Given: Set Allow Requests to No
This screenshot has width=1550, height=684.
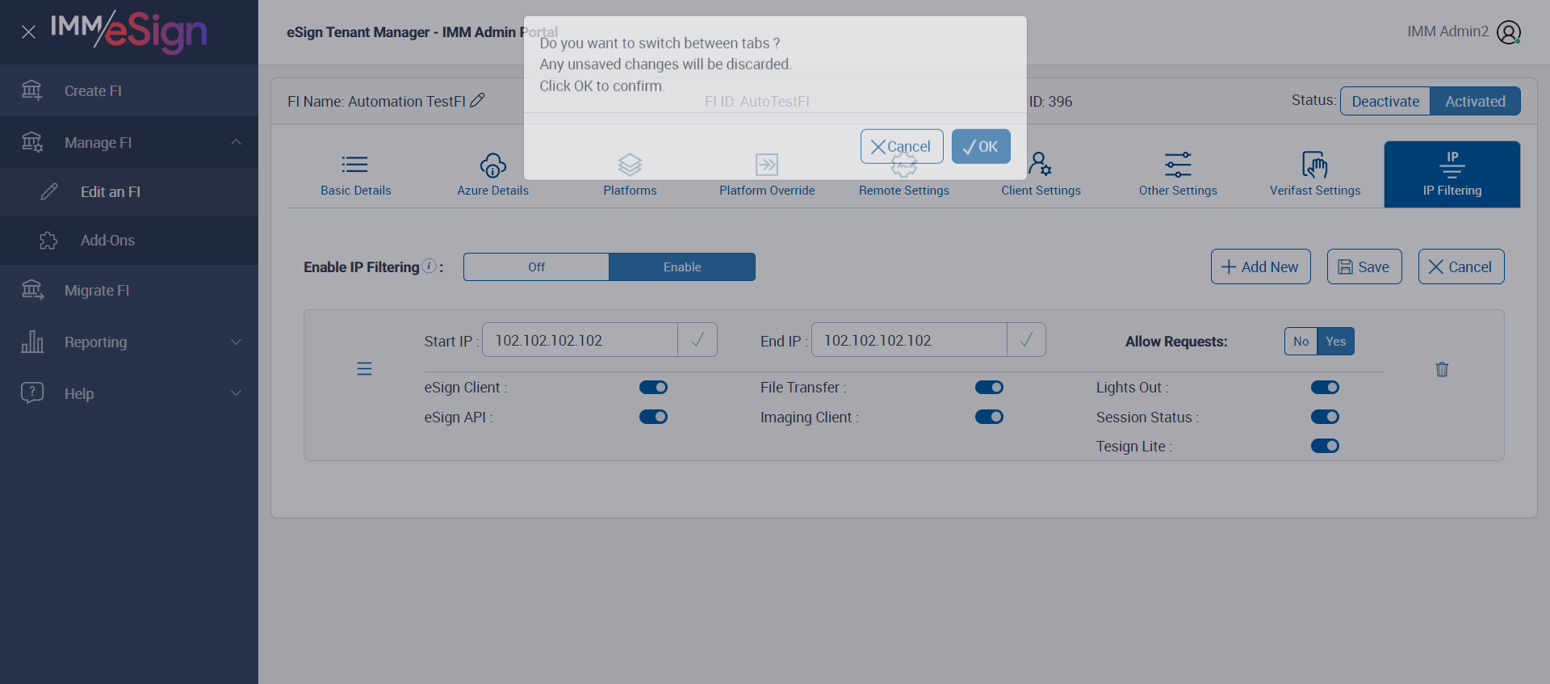Looking at the screenshot, I should [x=1301, y=342].
